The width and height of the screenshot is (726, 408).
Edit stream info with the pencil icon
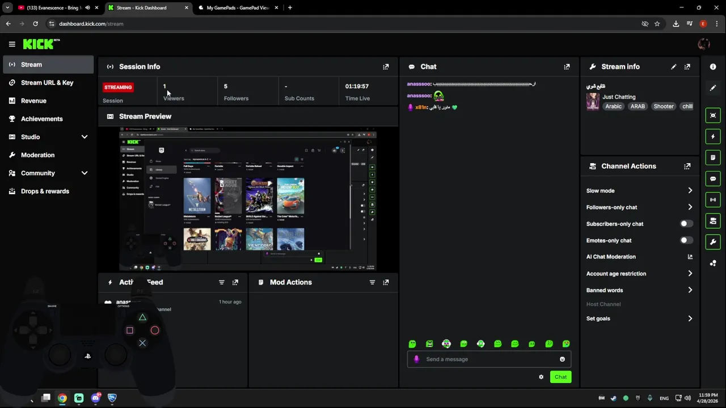(674, 67)
